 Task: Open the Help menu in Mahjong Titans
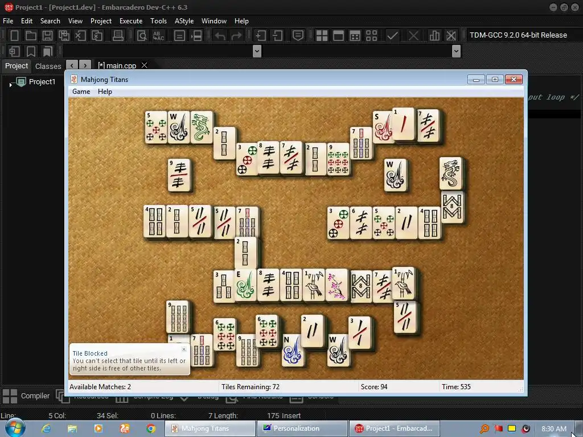pos(105,92)
